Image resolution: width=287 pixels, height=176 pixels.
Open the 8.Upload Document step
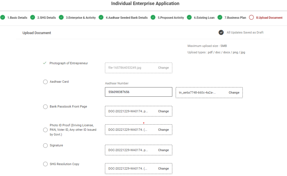tap(269, 18)
